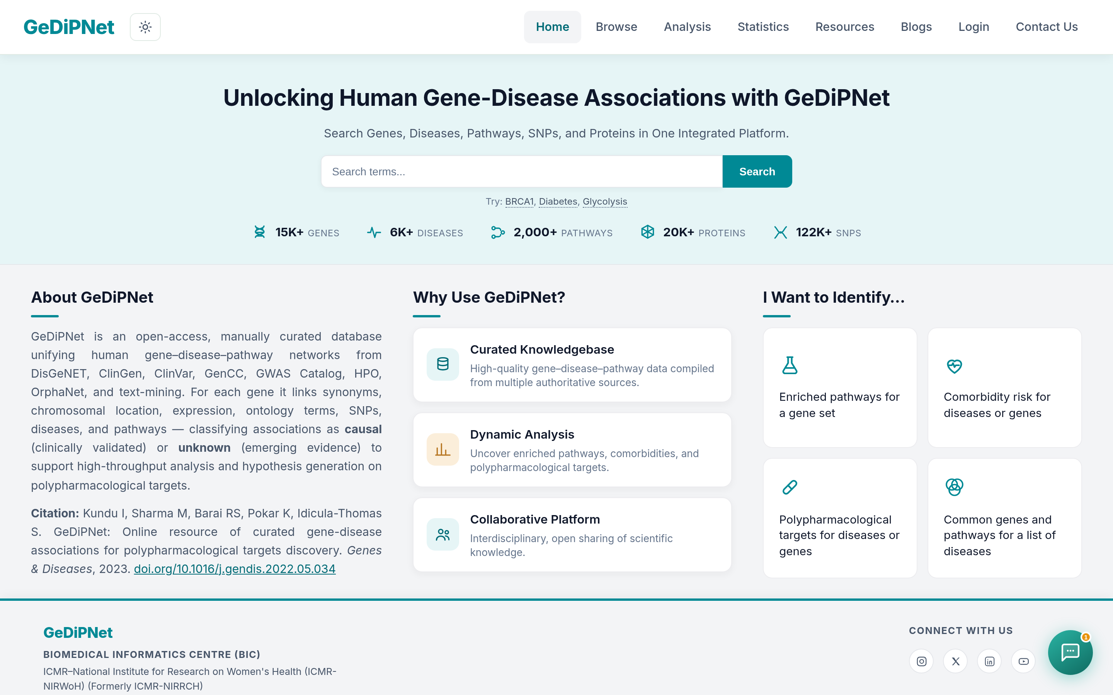Open the Curated Knowledgebase card title
The width and height of the screenshot is (1113, 695).
(x=542, y=349)
